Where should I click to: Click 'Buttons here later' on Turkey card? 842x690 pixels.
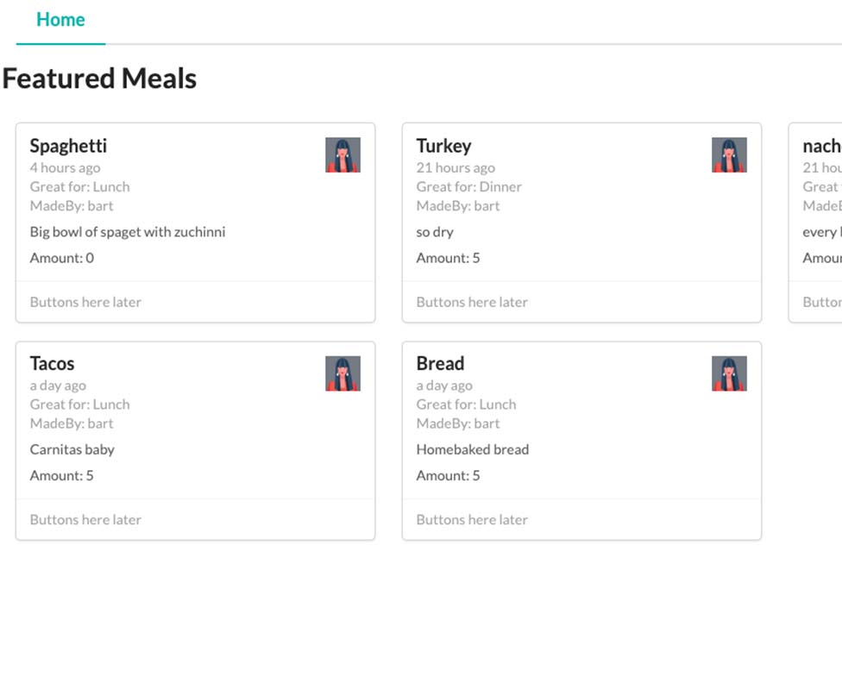click(x=472, y=303)
